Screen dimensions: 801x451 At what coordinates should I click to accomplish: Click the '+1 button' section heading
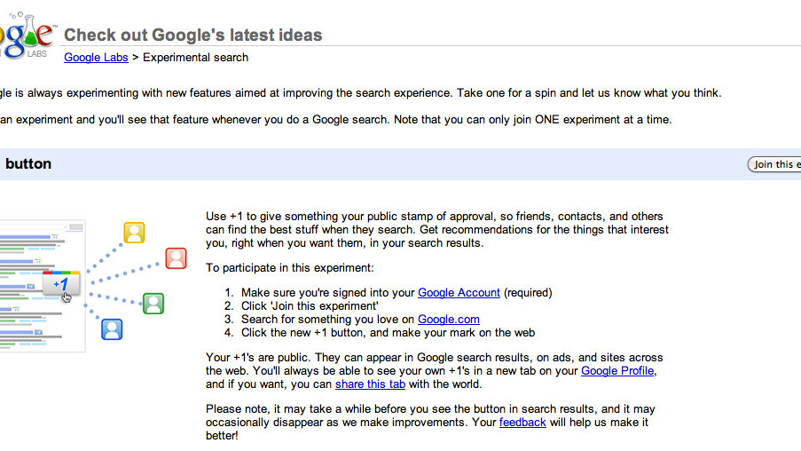28,164
